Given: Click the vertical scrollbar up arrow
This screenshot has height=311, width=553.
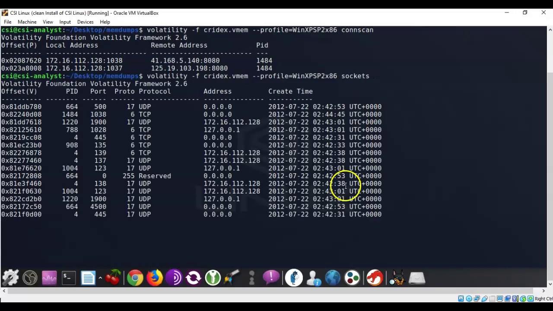Looking at the screenshot, I should (550, 30).
